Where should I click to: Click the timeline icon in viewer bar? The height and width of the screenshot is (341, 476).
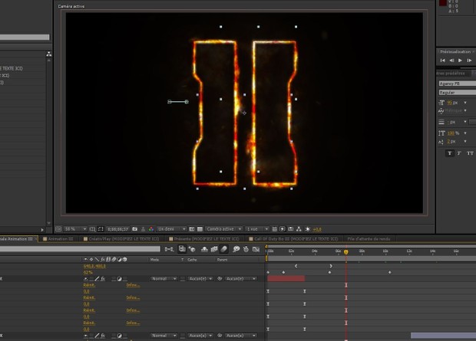(x=290, y=229)
